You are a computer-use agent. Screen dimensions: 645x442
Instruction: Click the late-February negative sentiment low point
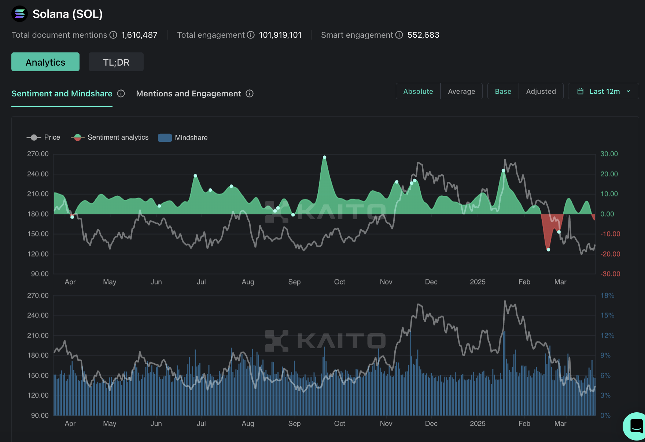(x=549, y=250)
